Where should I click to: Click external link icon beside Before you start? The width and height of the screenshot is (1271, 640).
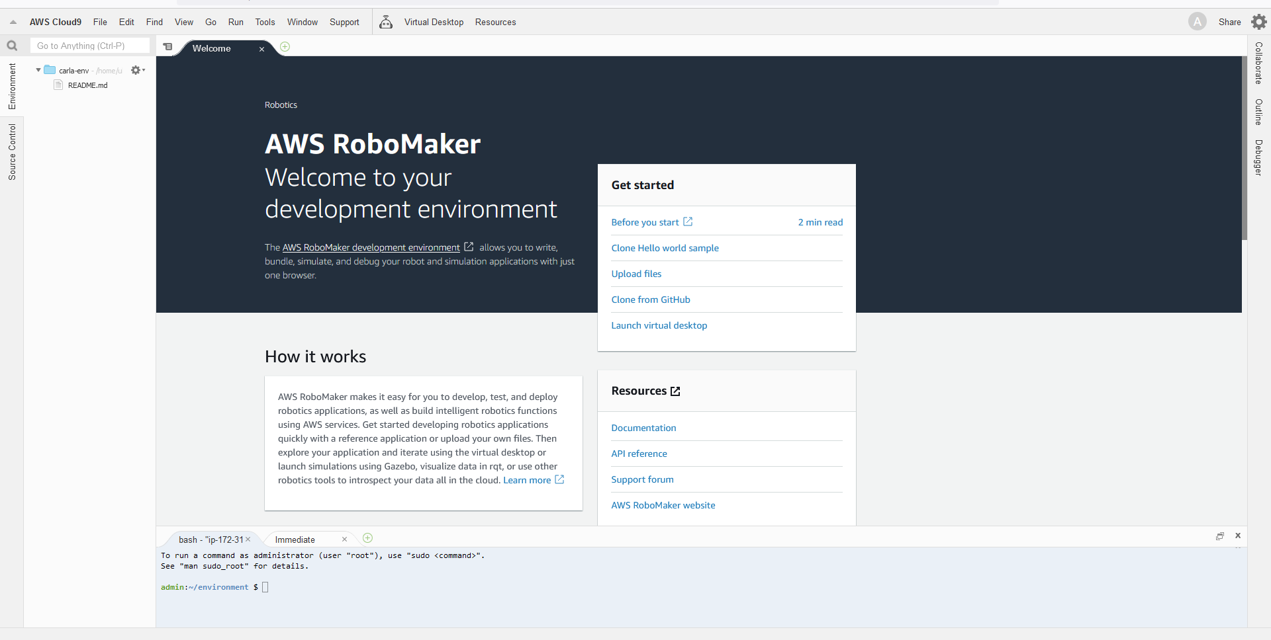(688, 221)
